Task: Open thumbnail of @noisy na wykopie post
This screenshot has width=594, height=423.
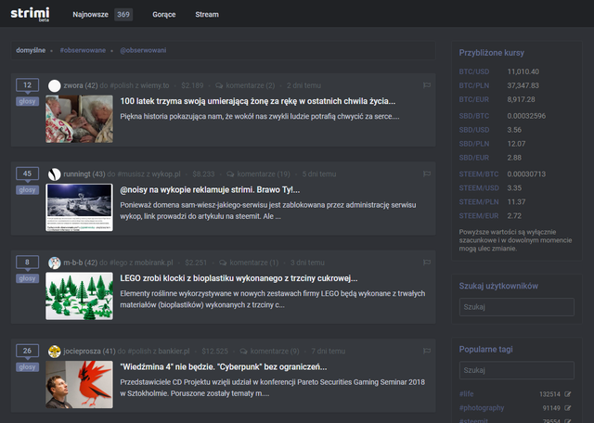Action: [x=79, y=208]
